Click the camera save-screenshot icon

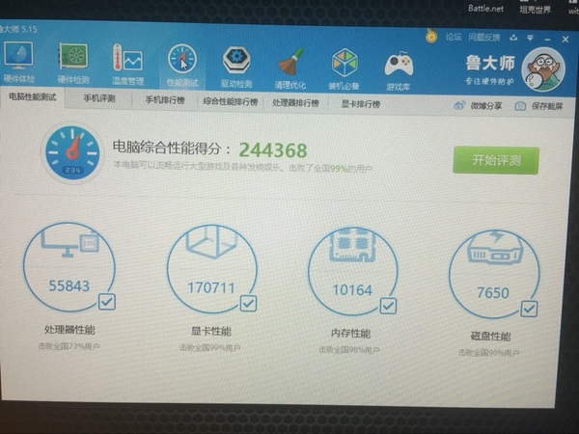pos(520,107)
